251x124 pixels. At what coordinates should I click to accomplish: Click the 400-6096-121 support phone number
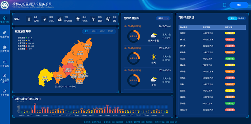pyautogui.click(x=171, y=122)
